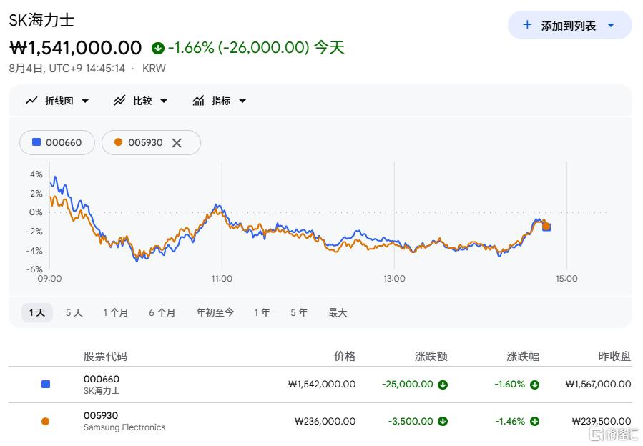Click the 添加到列表 button label
Screen dimensions: 643x446
coord(568,26)
